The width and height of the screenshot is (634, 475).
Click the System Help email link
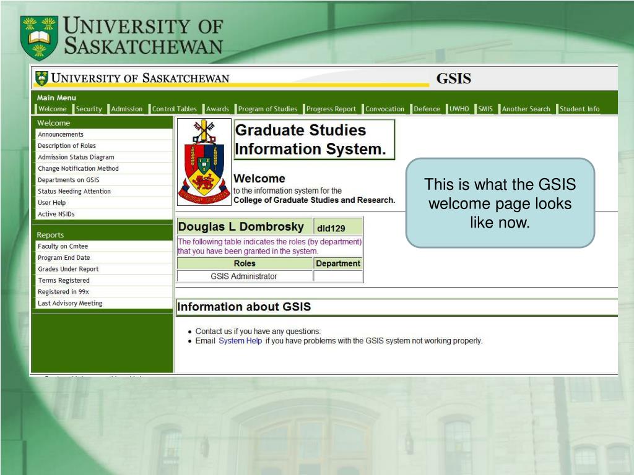pyautogui.click(x=240, y=341)
